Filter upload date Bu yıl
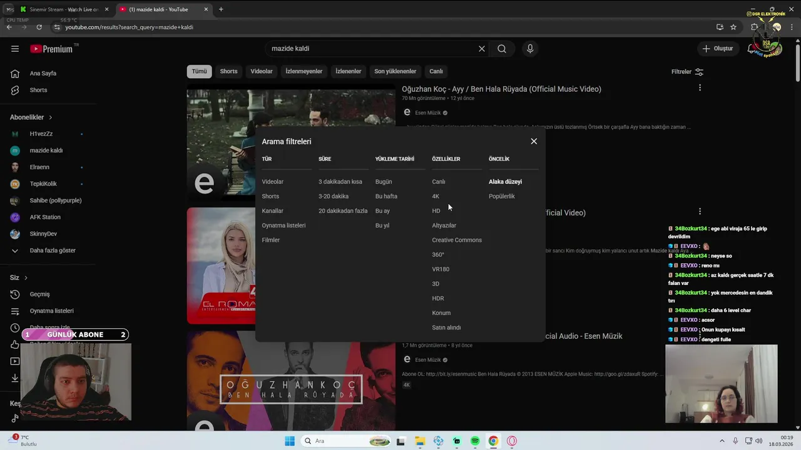This screenshot has width=801, height=450. (x=382, y=226)
